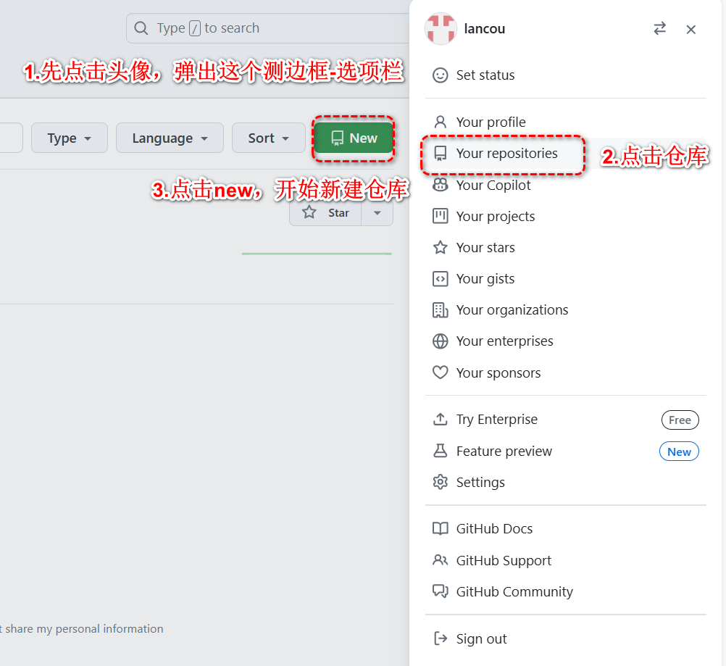Screen dimensions: 726x666
Task: Open the Set status smiley icon
Action: [441, 75]
